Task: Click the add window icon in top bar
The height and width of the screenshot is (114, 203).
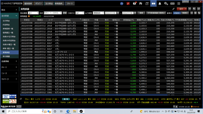Action: coord(147,4)
